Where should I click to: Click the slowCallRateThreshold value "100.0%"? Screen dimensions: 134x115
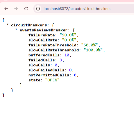point(93,50)
